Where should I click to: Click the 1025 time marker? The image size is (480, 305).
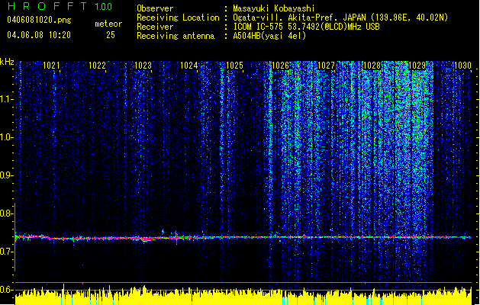pos(234,65)
